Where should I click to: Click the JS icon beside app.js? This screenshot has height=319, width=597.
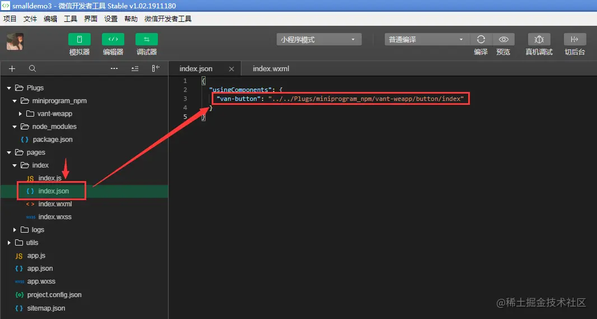click(19, 256)
